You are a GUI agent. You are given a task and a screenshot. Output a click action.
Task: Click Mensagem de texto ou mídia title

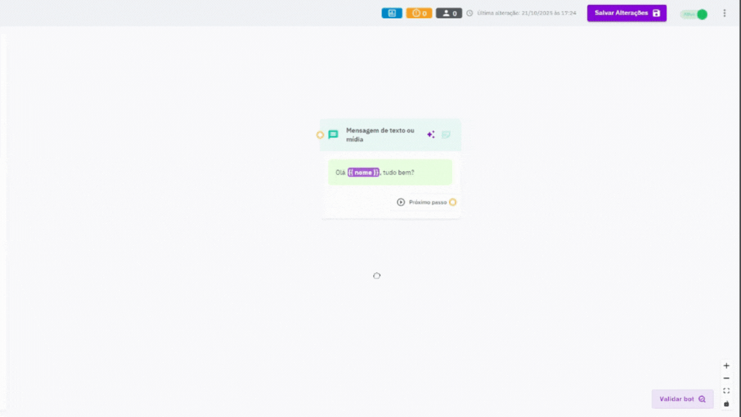(380, 134)
